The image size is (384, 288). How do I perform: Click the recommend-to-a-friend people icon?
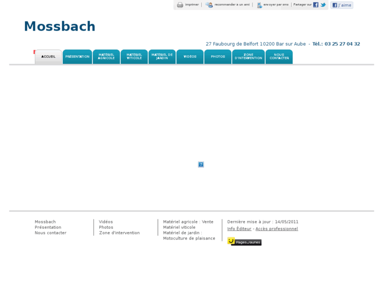(209, 5)
